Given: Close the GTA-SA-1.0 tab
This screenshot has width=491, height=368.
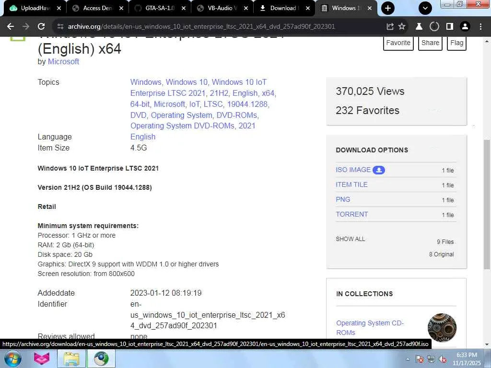Looking at the screenshot, I should coord(184,8).
